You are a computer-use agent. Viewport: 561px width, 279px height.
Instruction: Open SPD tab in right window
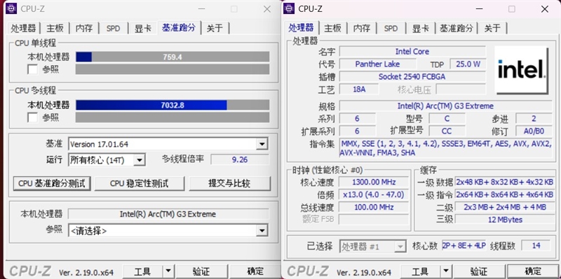[x=391, y=28]
